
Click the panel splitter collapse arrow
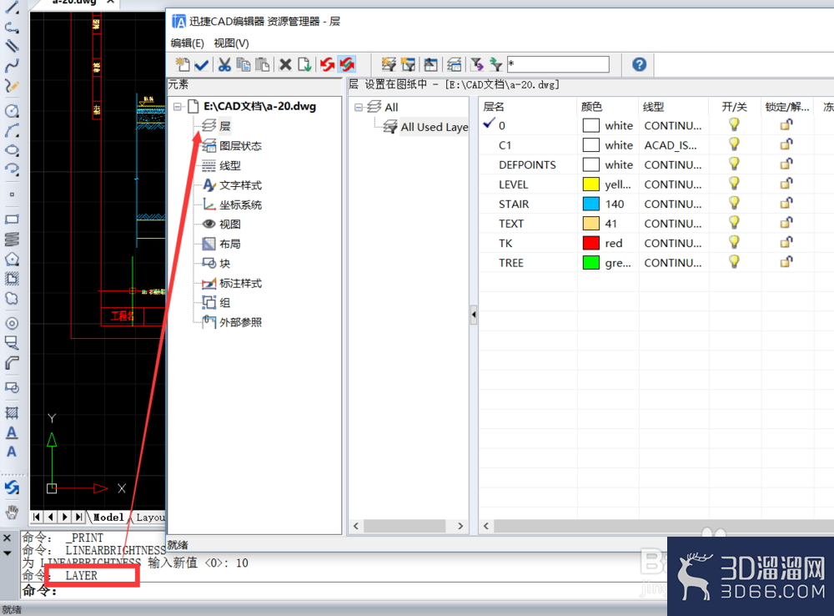[474, 315]
